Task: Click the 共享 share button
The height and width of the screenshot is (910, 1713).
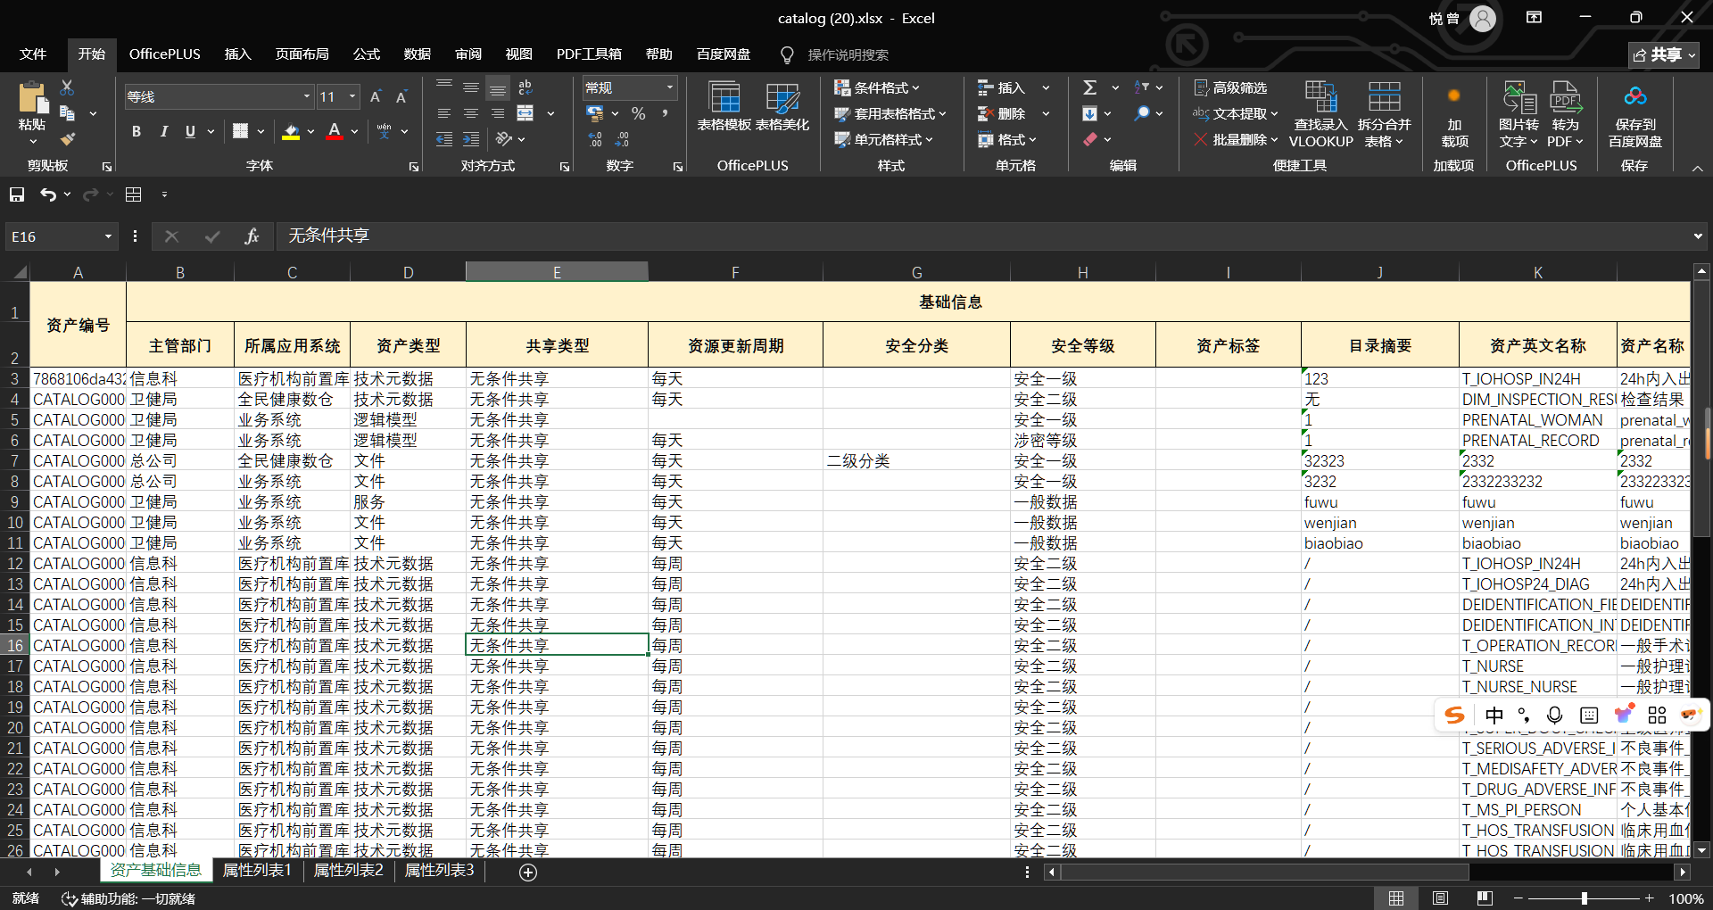Action: coord(1663,54)
